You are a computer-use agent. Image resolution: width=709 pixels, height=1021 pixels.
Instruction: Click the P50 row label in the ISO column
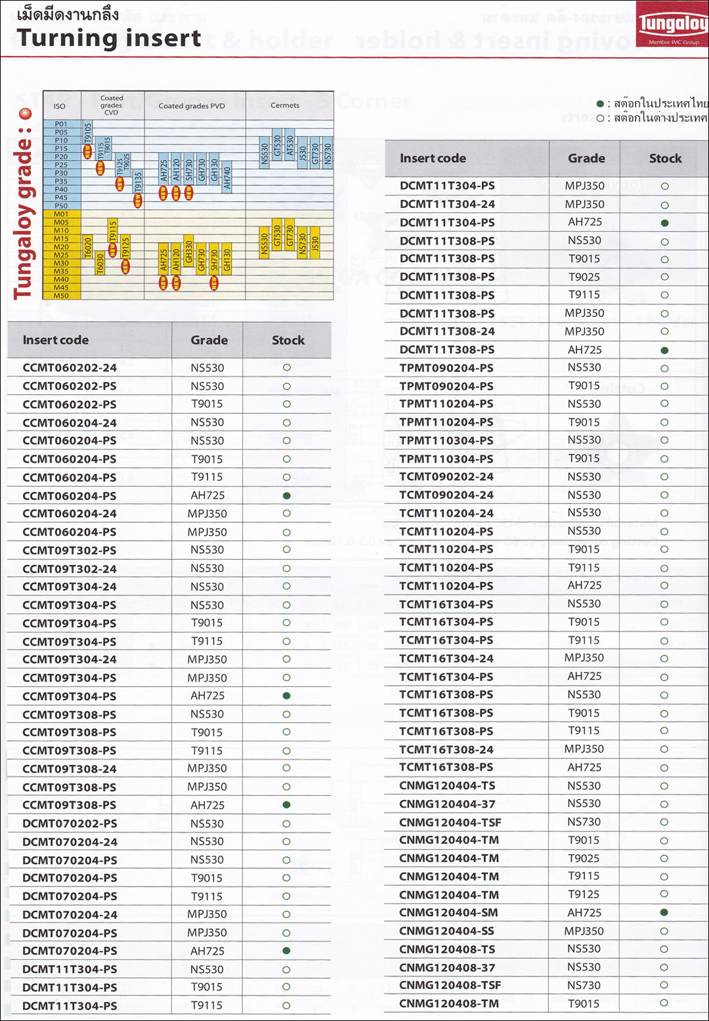(61, 205)
